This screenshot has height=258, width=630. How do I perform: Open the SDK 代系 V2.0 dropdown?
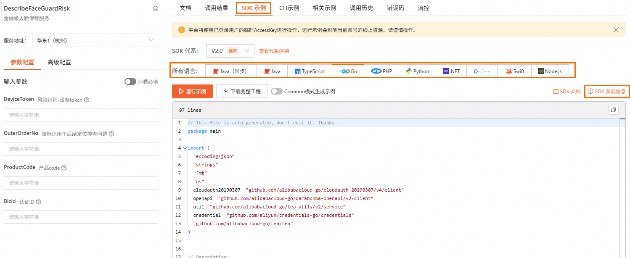pyautogui.click(x=230, y=51)
